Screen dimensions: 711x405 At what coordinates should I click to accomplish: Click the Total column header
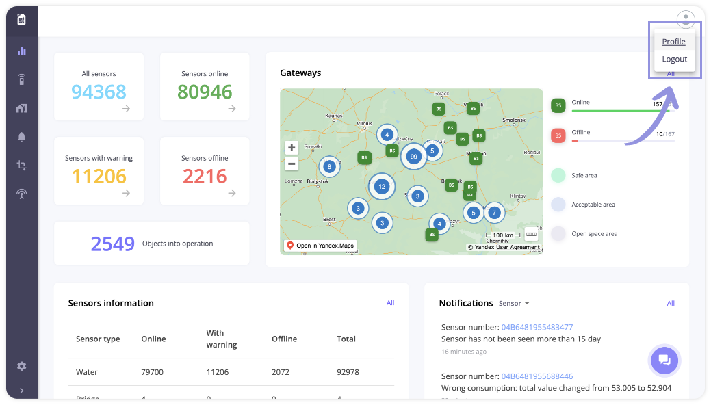point(346,339)
